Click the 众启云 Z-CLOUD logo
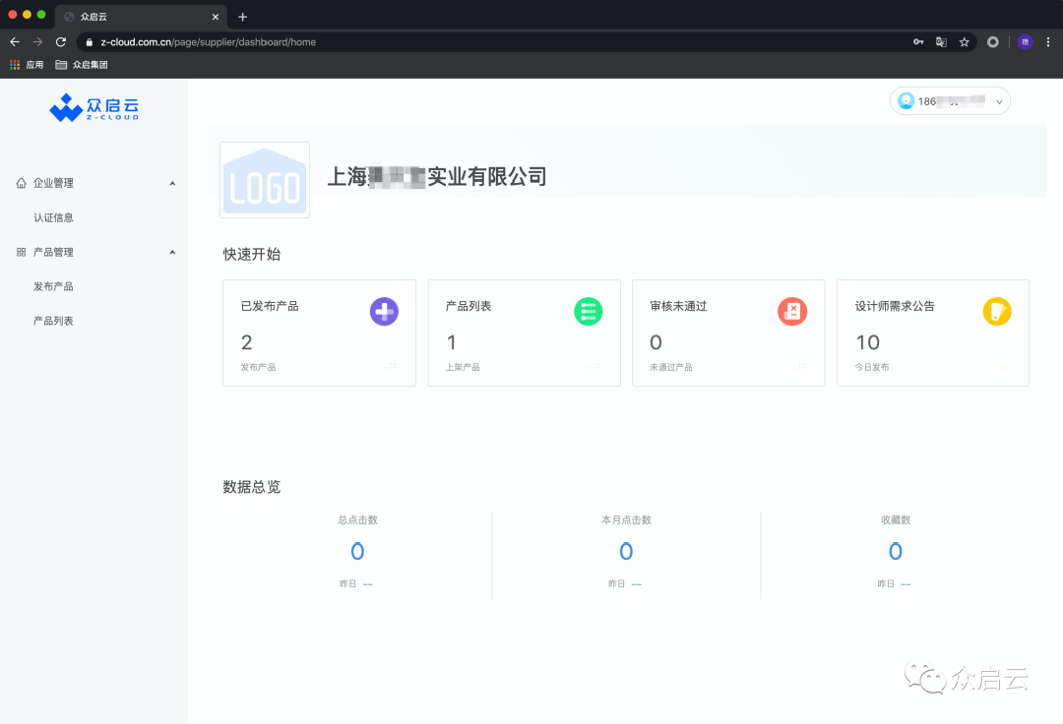 [x=94, y=108]
